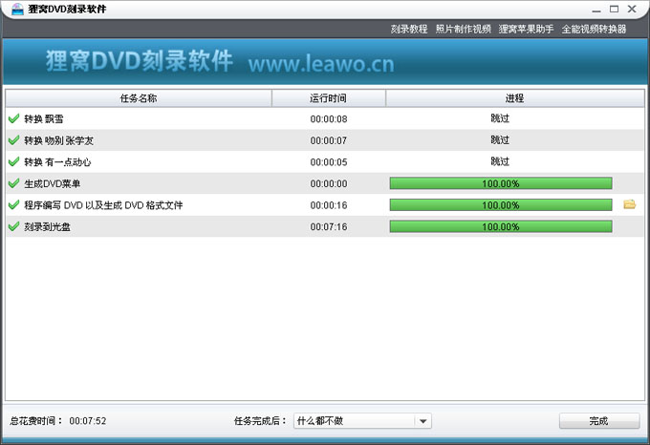Select the 00:07:16 running time cell
The height and width of the screenshot is (445, 650).
329,226
